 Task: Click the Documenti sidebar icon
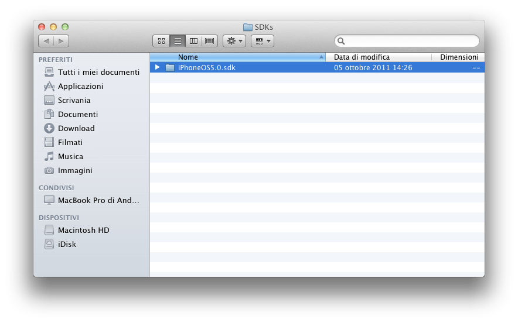click(49, 114)
